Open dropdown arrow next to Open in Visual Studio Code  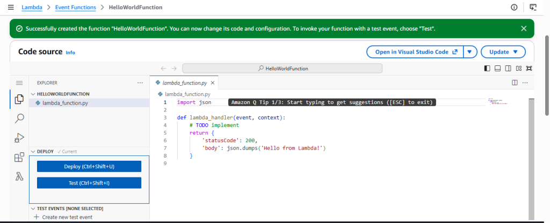pos(470,52)
